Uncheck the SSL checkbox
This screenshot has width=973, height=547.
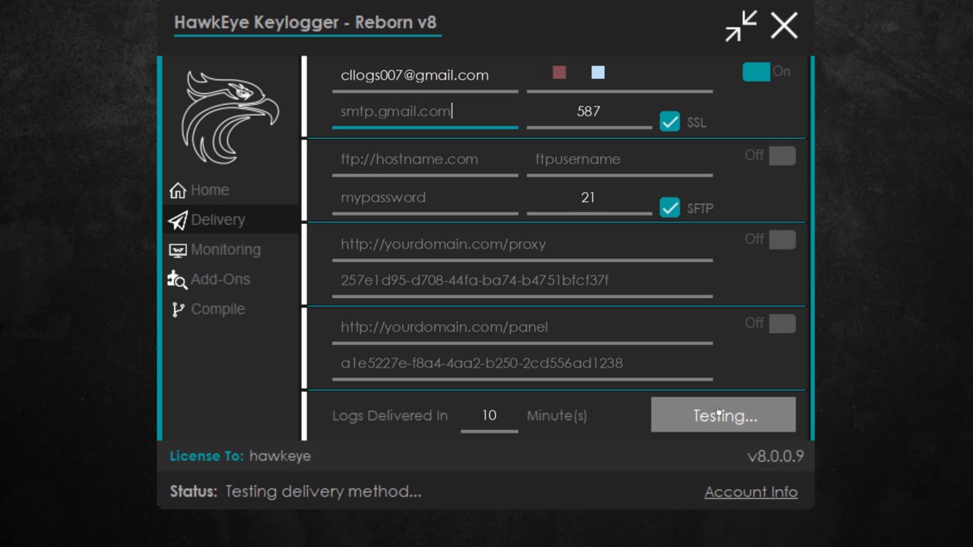(x=670, y=122)
